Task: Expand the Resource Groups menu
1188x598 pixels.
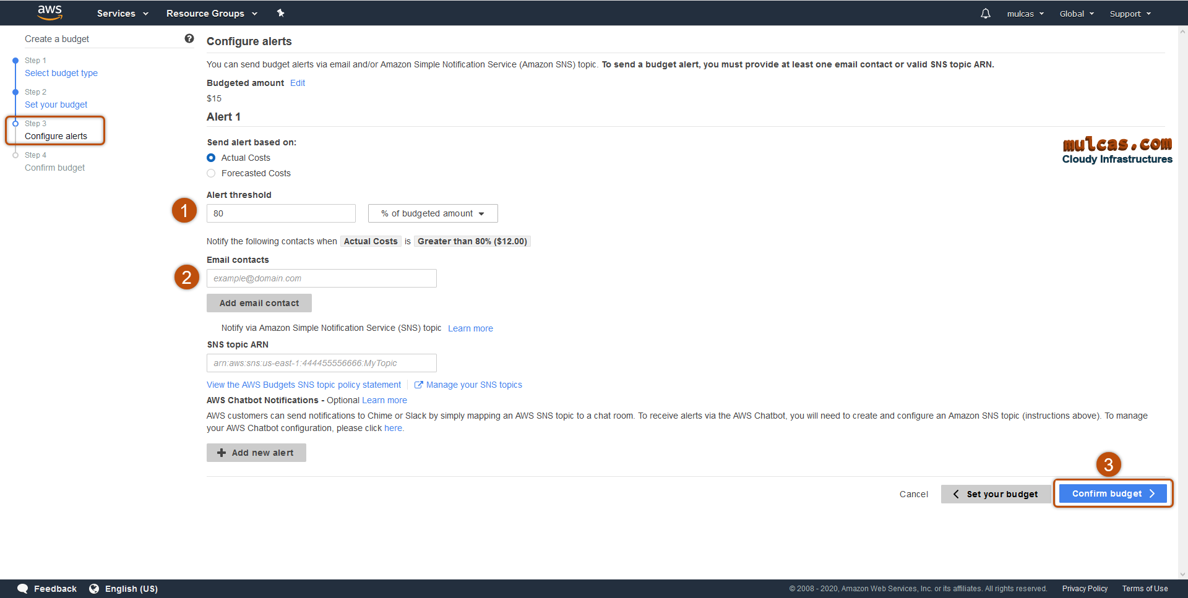Action: point(212,14)
